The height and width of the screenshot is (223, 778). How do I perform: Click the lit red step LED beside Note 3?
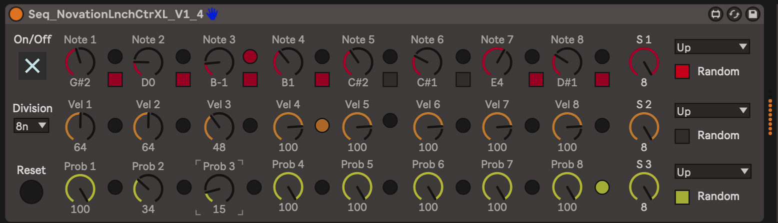pos(250,57)
